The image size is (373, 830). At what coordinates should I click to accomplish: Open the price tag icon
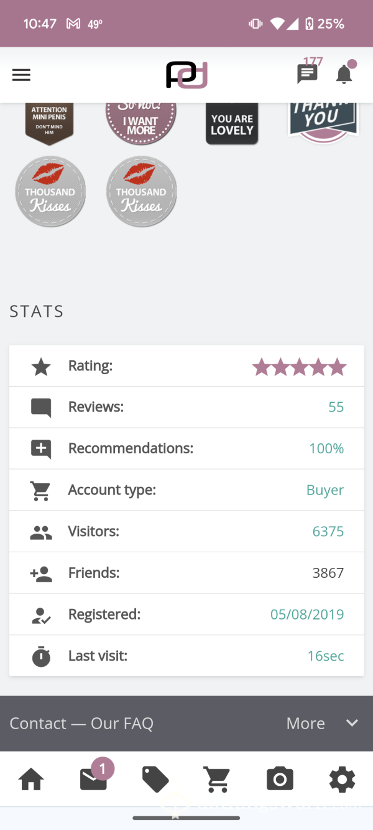155,779
